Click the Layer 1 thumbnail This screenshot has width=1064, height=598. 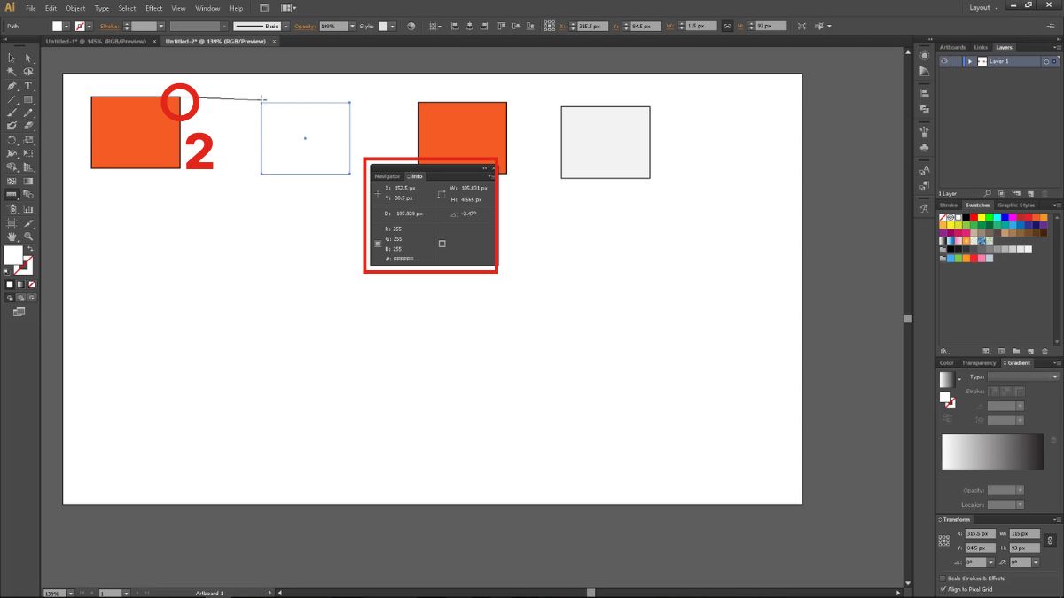click(982, 61)
